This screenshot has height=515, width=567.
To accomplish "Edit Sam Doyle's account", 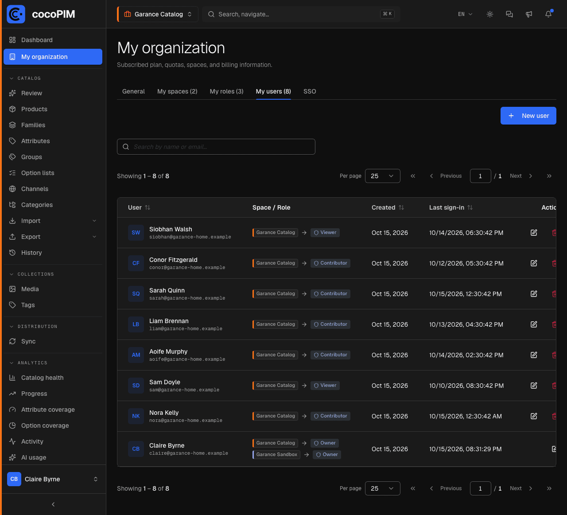I will 534,386.
